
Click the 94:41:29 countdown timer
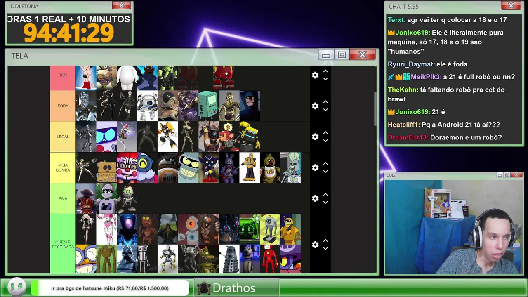(68, 33)
